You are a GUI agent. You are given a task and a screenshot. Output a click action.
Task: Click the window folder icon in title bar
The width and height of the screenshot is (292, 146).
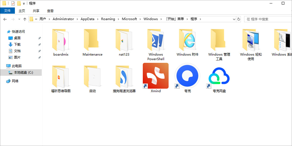[4, 3]
